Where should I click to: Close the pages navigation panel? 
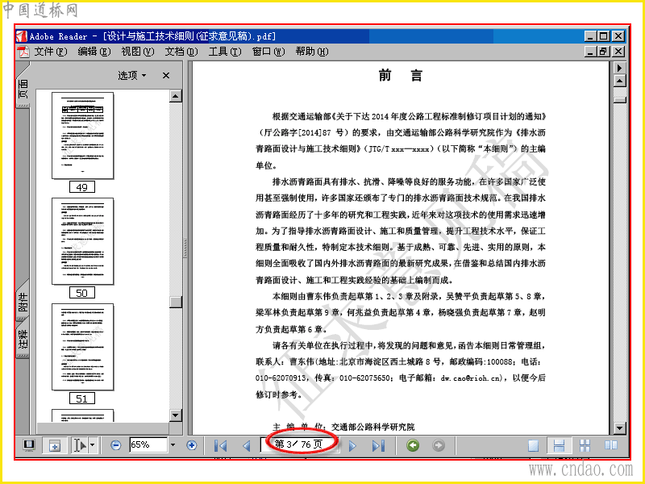tap(166, 75)
